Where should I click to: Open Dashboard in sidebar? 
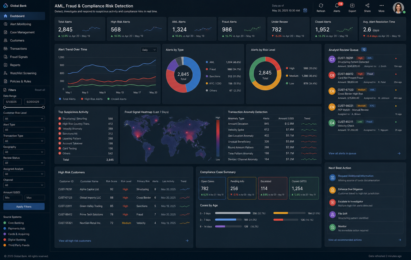tap(23, 16)
